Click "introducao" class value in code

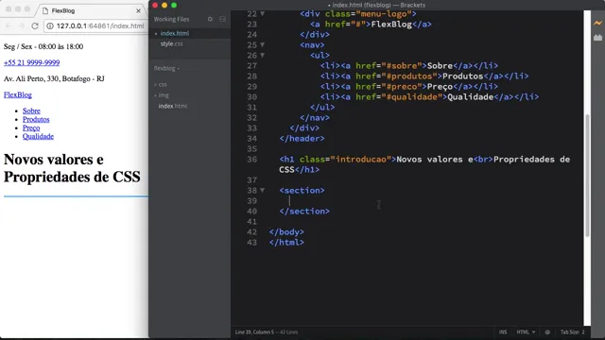click(x=361, y=160)
